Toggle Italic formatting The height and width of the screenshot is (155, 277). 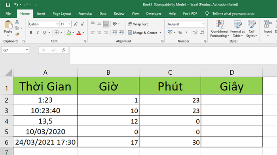[x=38, y=33]
